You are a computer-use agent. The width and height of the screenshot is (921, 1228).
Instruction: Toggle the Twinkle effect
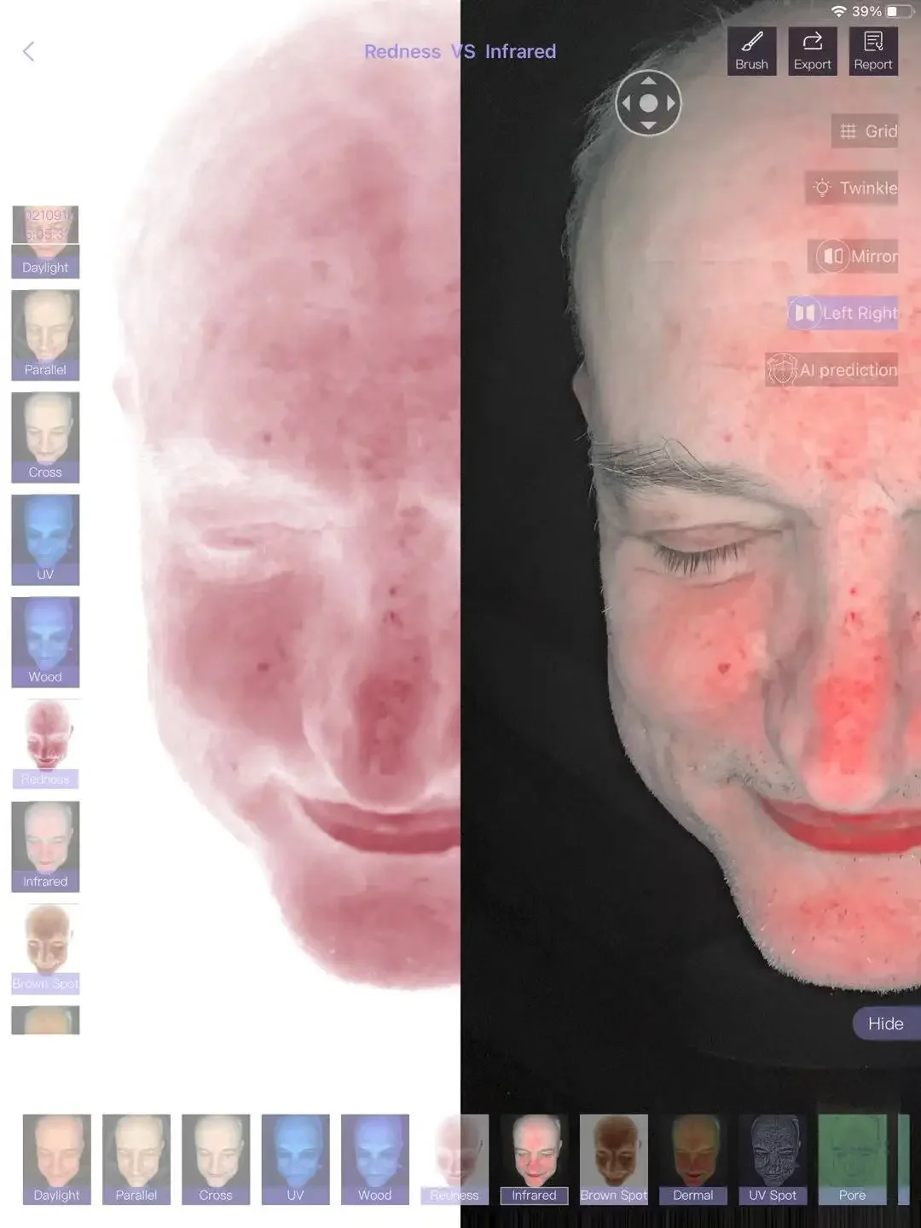[851, 188]
